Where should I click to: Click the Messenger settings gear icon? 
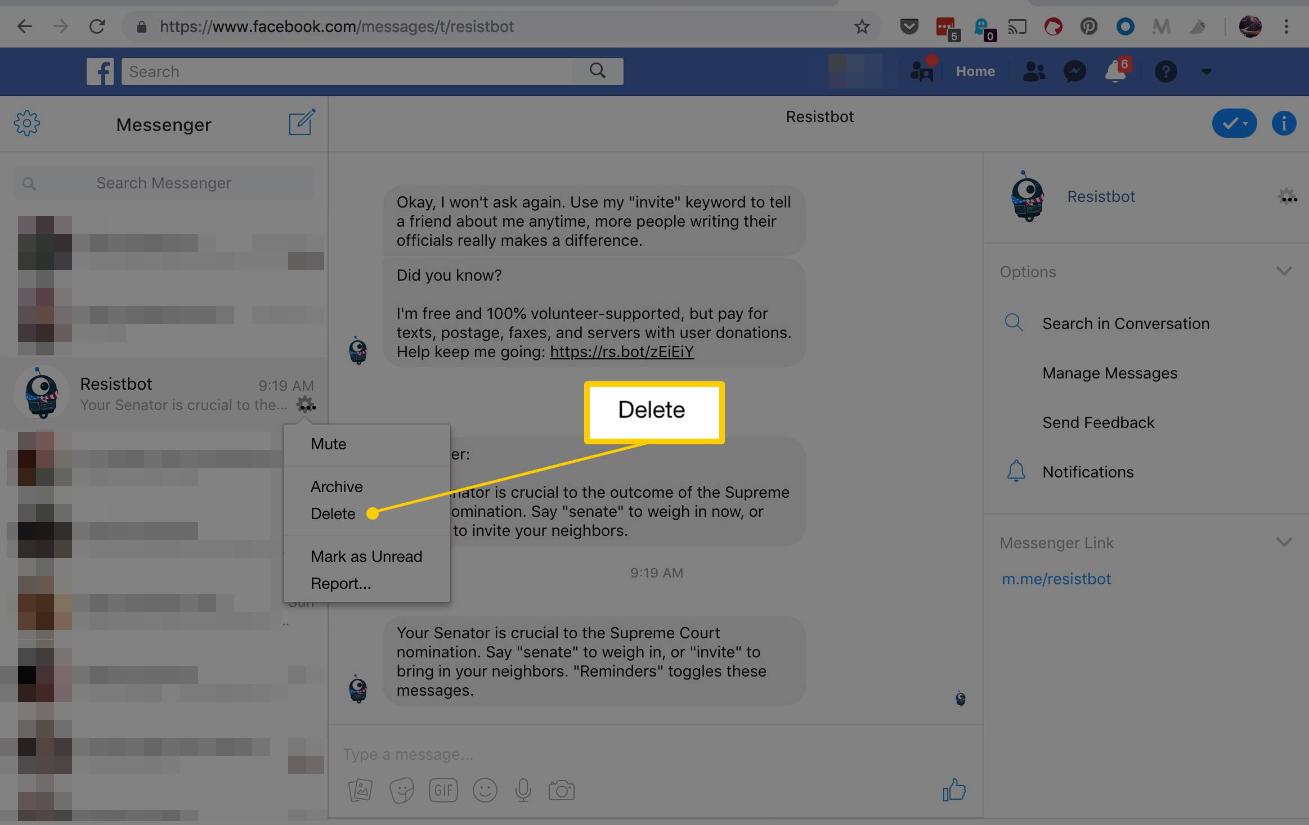26,124
